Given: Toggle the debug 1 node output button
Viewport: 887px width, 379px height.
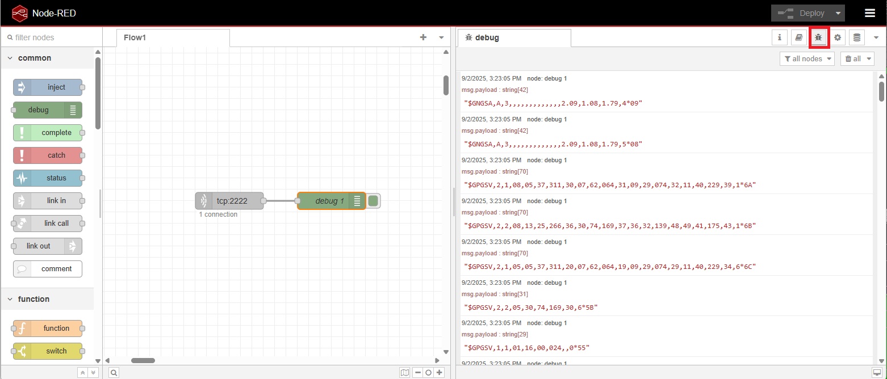Looking at the screenshot, I should pyautogui.click(x=373, y=201).
